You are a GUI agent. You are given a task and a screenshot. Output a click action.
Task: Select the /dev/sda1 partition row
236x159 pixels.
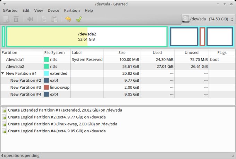[15, 60]
